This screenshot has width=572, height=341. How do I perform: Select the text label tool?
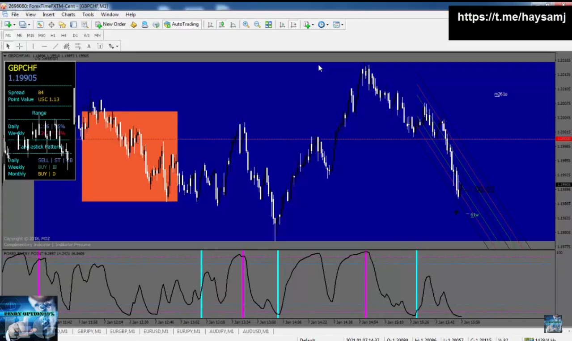tap(89, 46)
